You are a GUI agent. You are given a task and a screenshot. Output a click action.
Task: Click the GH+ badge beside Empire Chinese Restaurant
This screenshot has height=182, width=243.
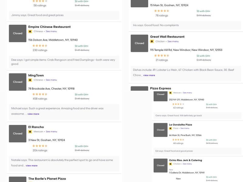tap(30, 32)
